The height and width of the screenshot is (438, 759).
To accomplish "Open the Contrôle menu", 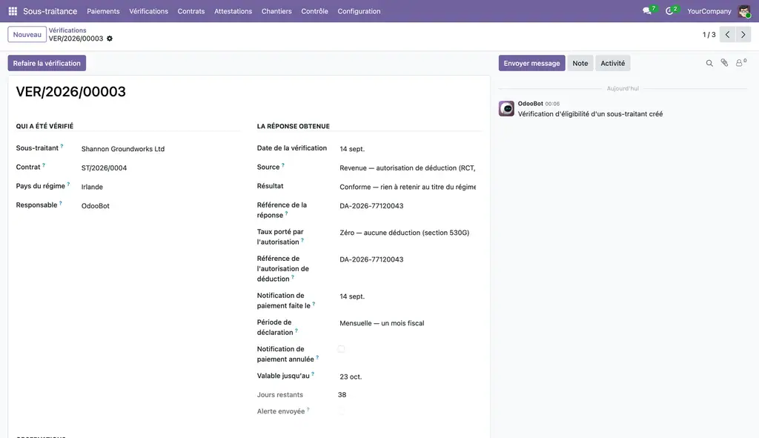I will coord(314,11).
